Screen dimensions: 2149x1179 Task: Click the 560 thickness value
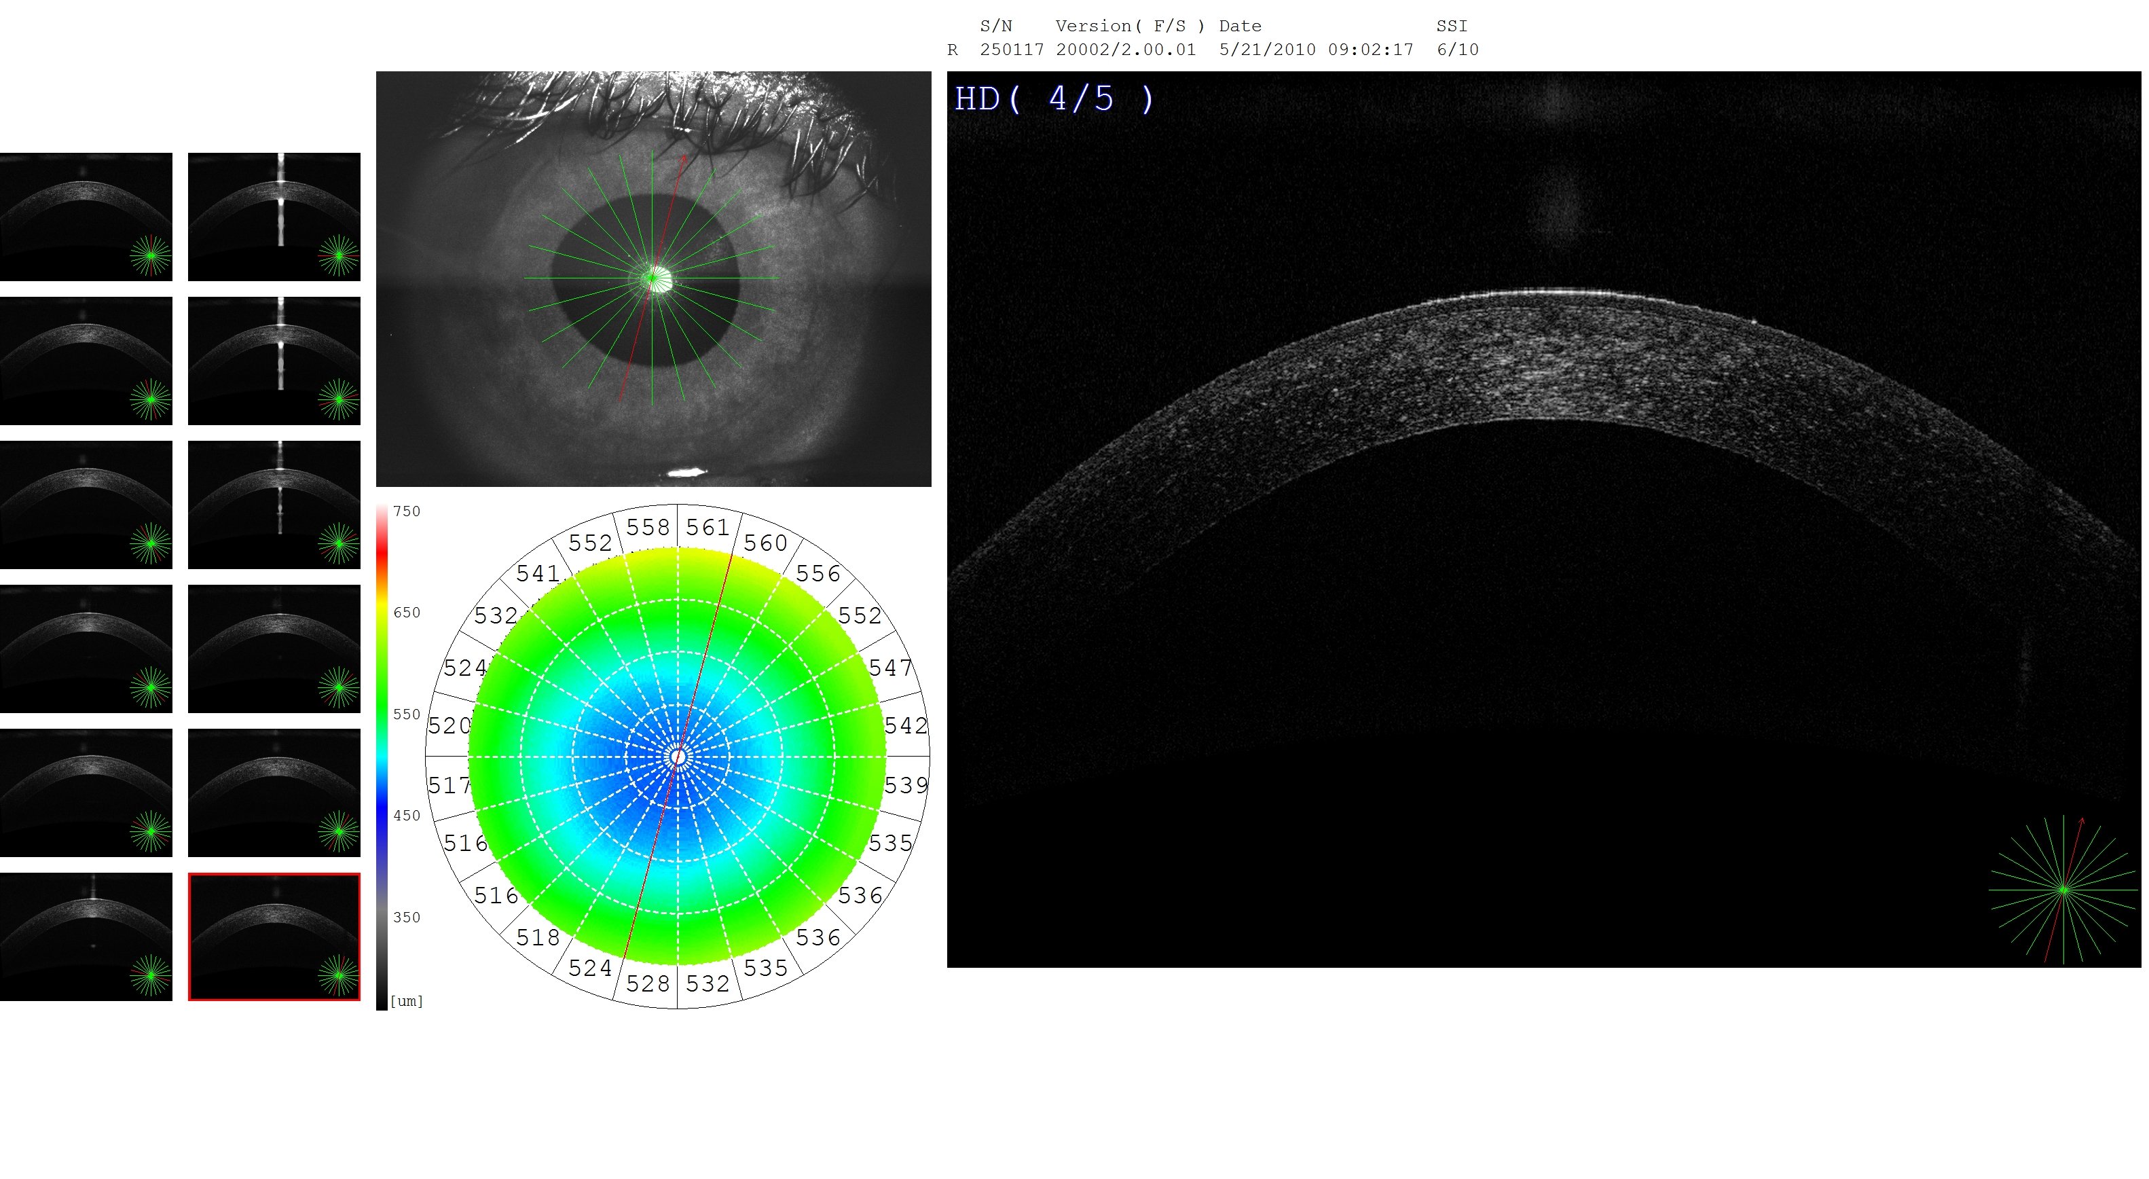point(765,543)
